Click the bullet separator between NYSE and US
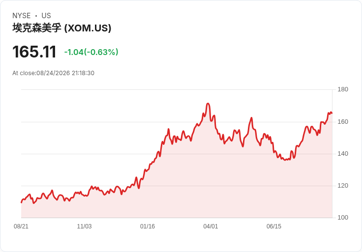Image resolution: width=362 pixels, height=252 pixels. pos(36,16)
